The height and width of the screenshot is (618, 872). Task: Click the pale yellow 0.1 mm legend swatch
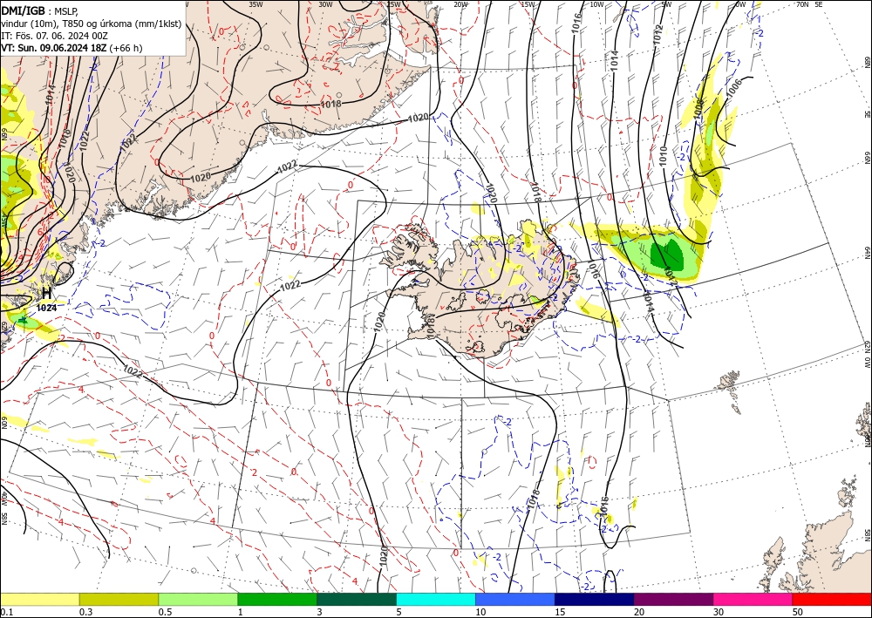pos(39,599)
